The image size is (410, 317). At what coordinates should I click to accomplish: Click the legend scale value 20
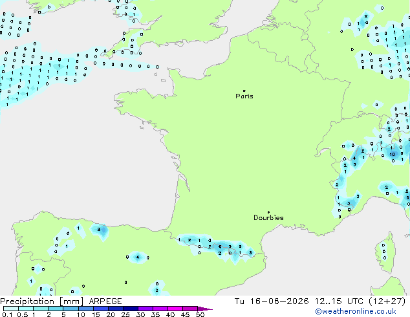click(111, 314)
